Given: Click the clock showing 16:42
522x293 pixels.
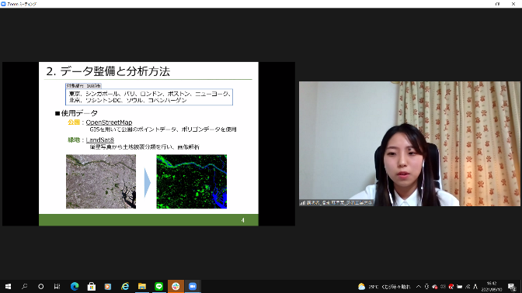Looking at the screenshot, I should tap(492, 286).
